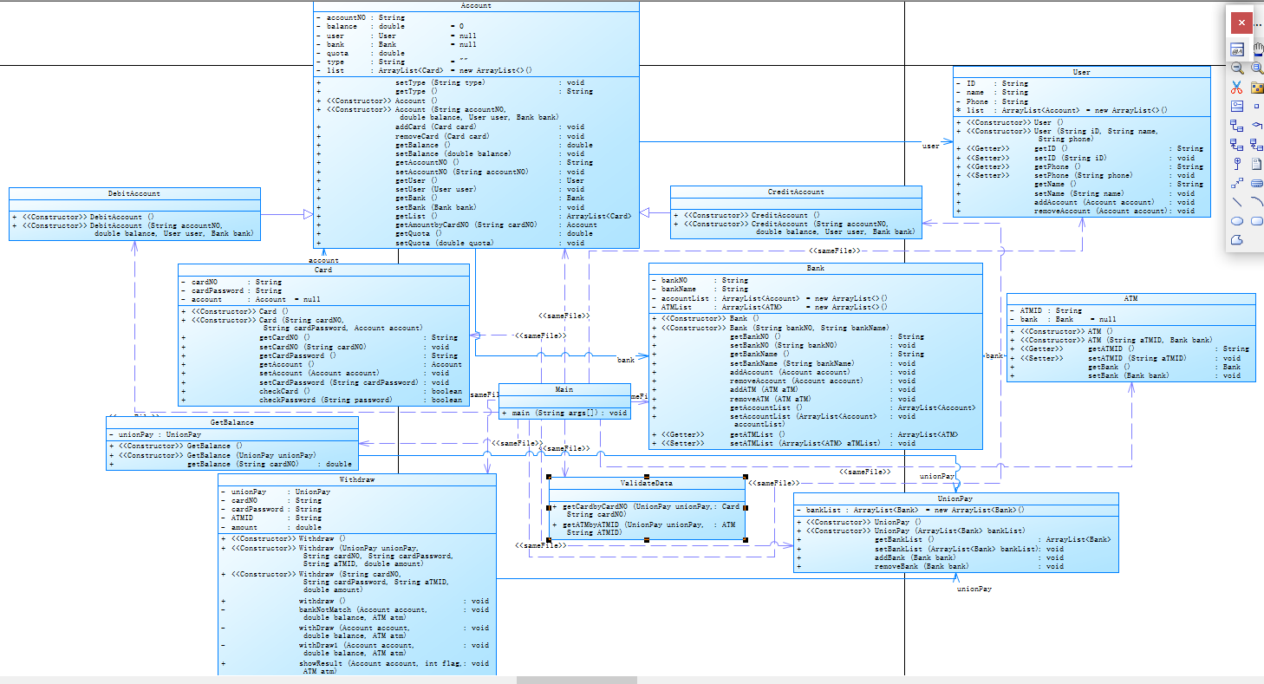
Task: Select the Main class box
Action: click(564, 401)
